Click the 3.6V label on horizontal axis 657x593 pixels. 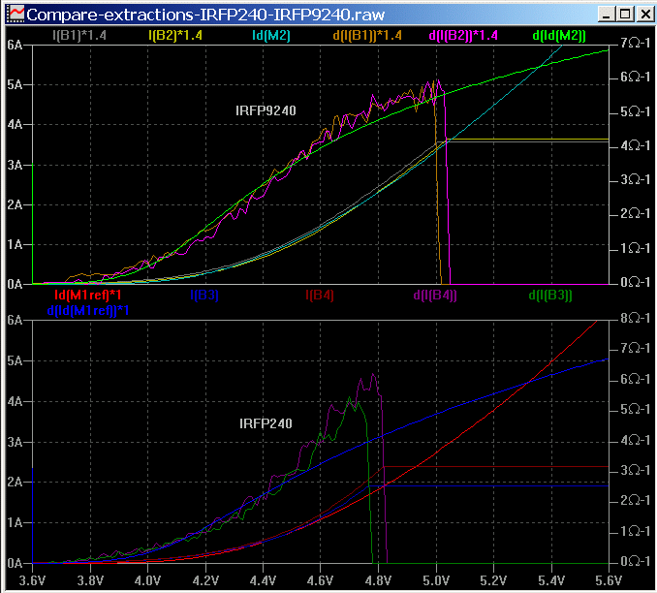(33, 580)
